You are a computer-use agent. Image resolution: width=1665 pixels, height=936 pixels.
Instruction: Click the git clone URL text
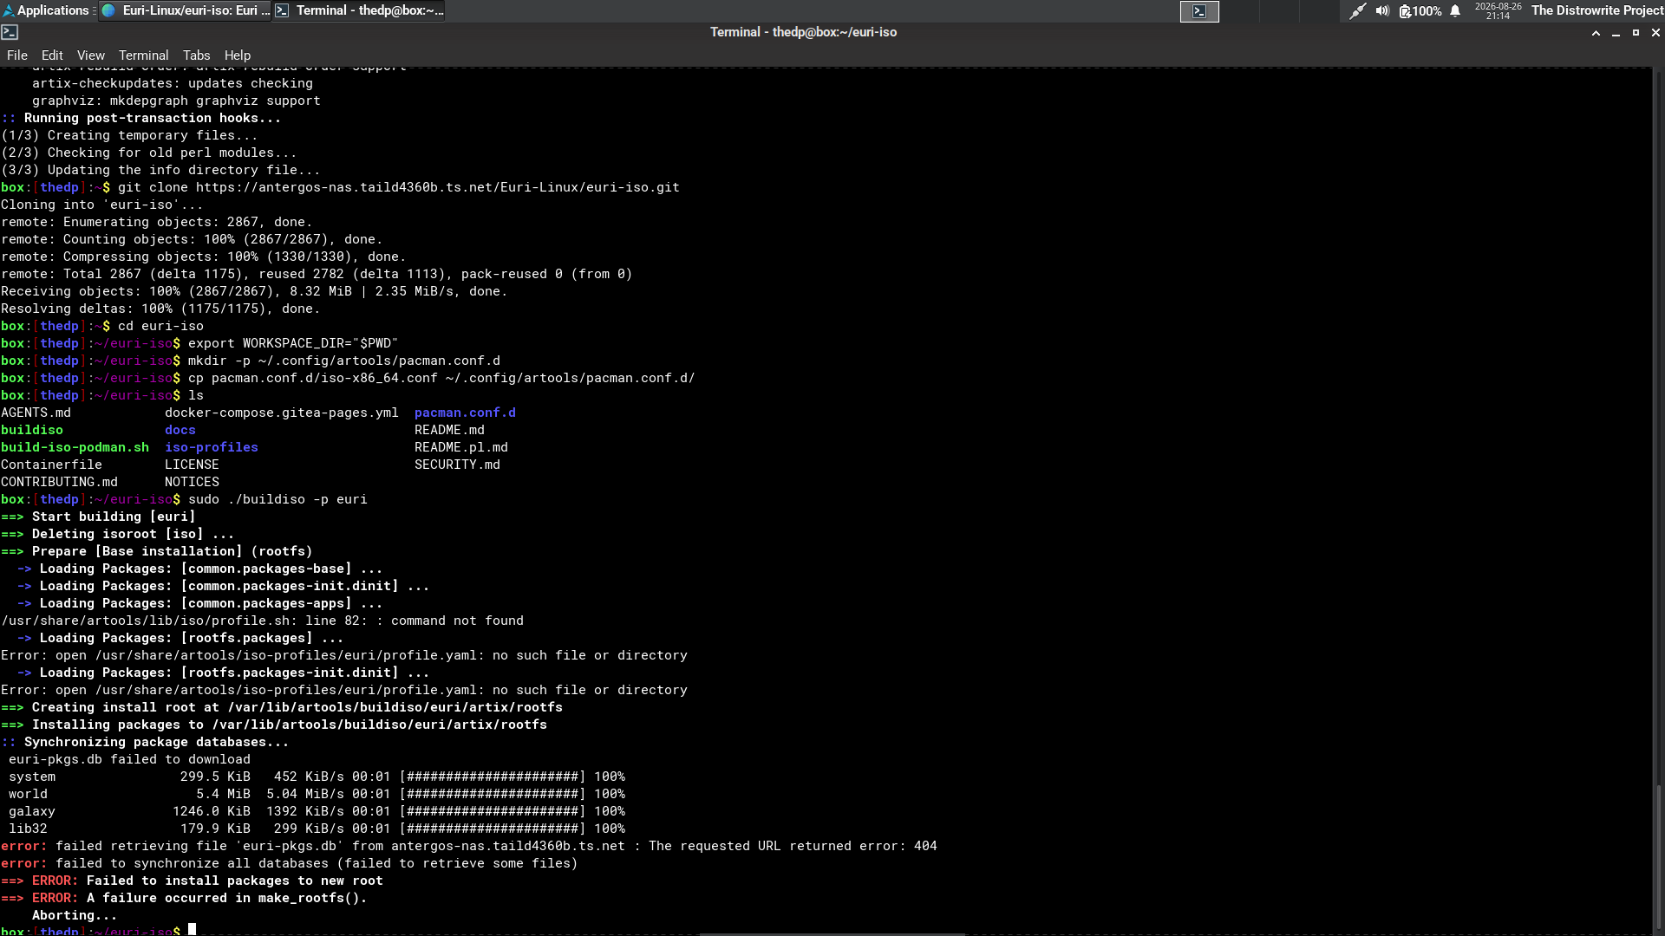tap(437, 187)
